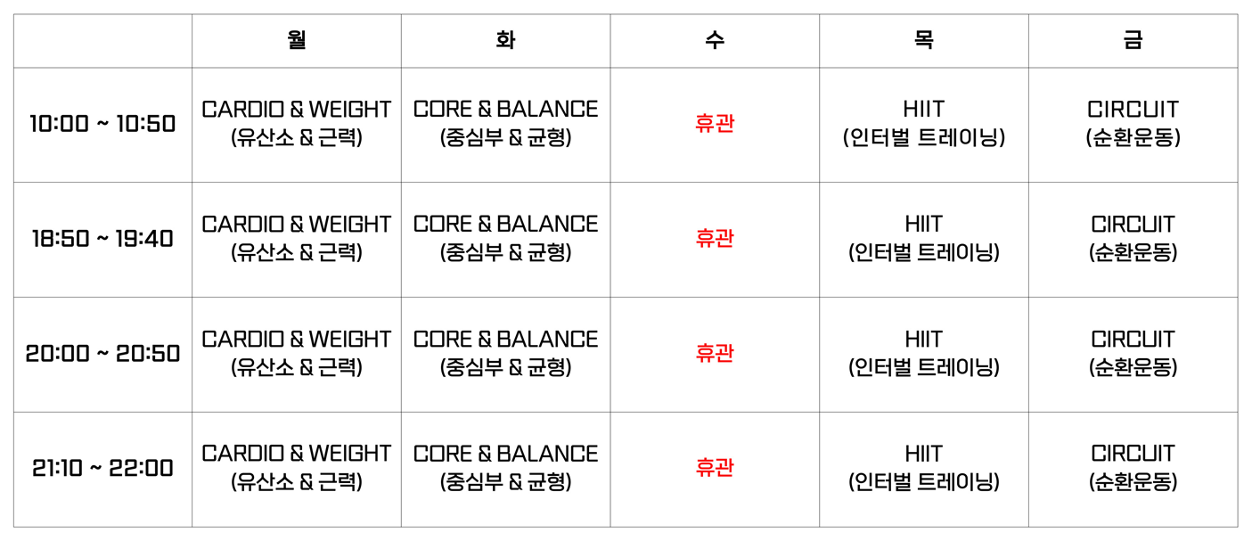Screen dimensions: 1252x541
Task: Click Friday 10:00 CIRCUIT class cell
Action: (1133, 124)
